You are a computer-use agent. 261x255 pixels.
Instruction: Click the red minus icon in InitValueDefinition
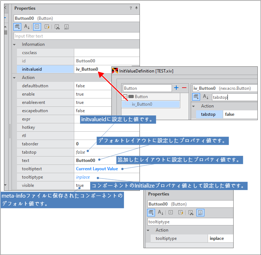[184, 88]
